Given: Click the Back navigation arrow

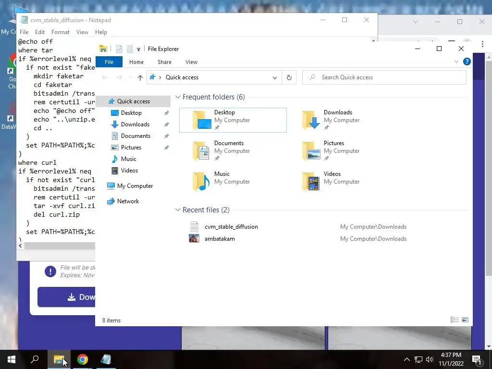Looking at the screenshot, I should pyautogui.click(x=105, y=77).
